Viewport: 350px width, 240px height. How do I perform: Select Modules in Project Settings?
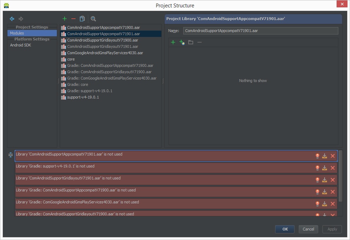coord(32,33)
